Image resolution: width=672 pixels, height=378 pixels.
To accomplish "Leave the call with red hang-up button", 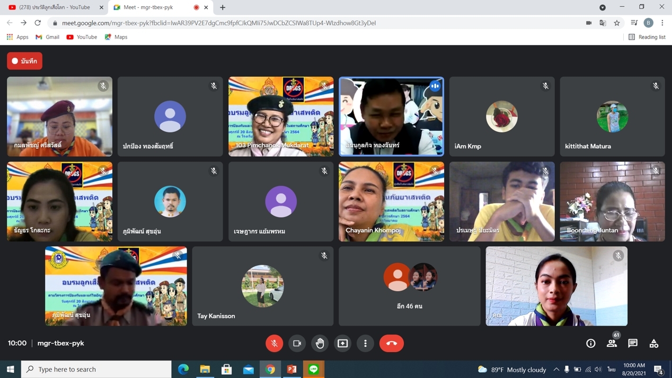I will pyautogui.click(x=392, y=344).
